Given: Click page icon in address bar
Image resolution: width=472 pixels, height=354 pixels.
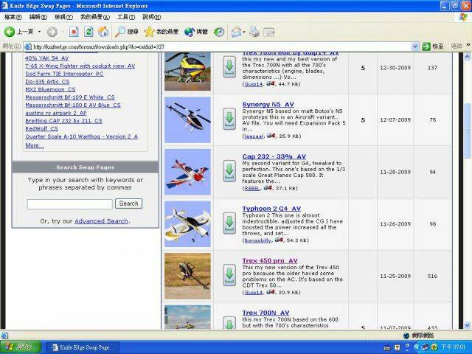Looking at the screenshot, I should click(x=28, y=46).
